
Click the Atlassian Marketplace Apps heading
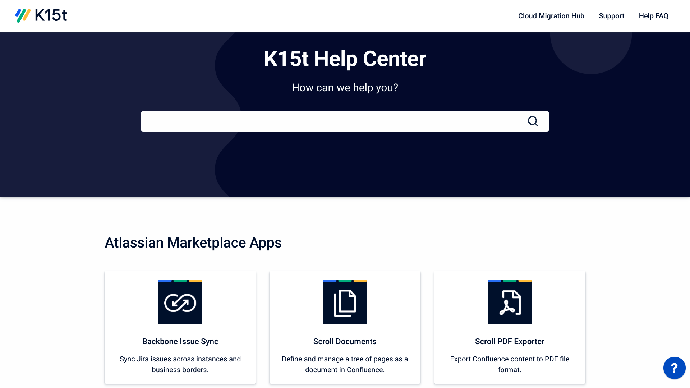click(x=193, y=243)
